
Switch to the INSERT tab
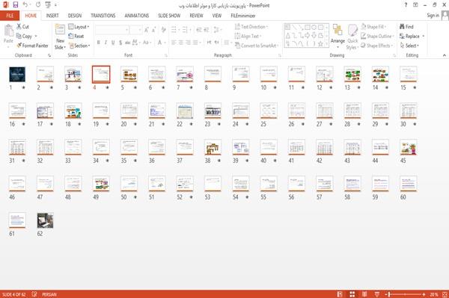click(x=52, y=16)
